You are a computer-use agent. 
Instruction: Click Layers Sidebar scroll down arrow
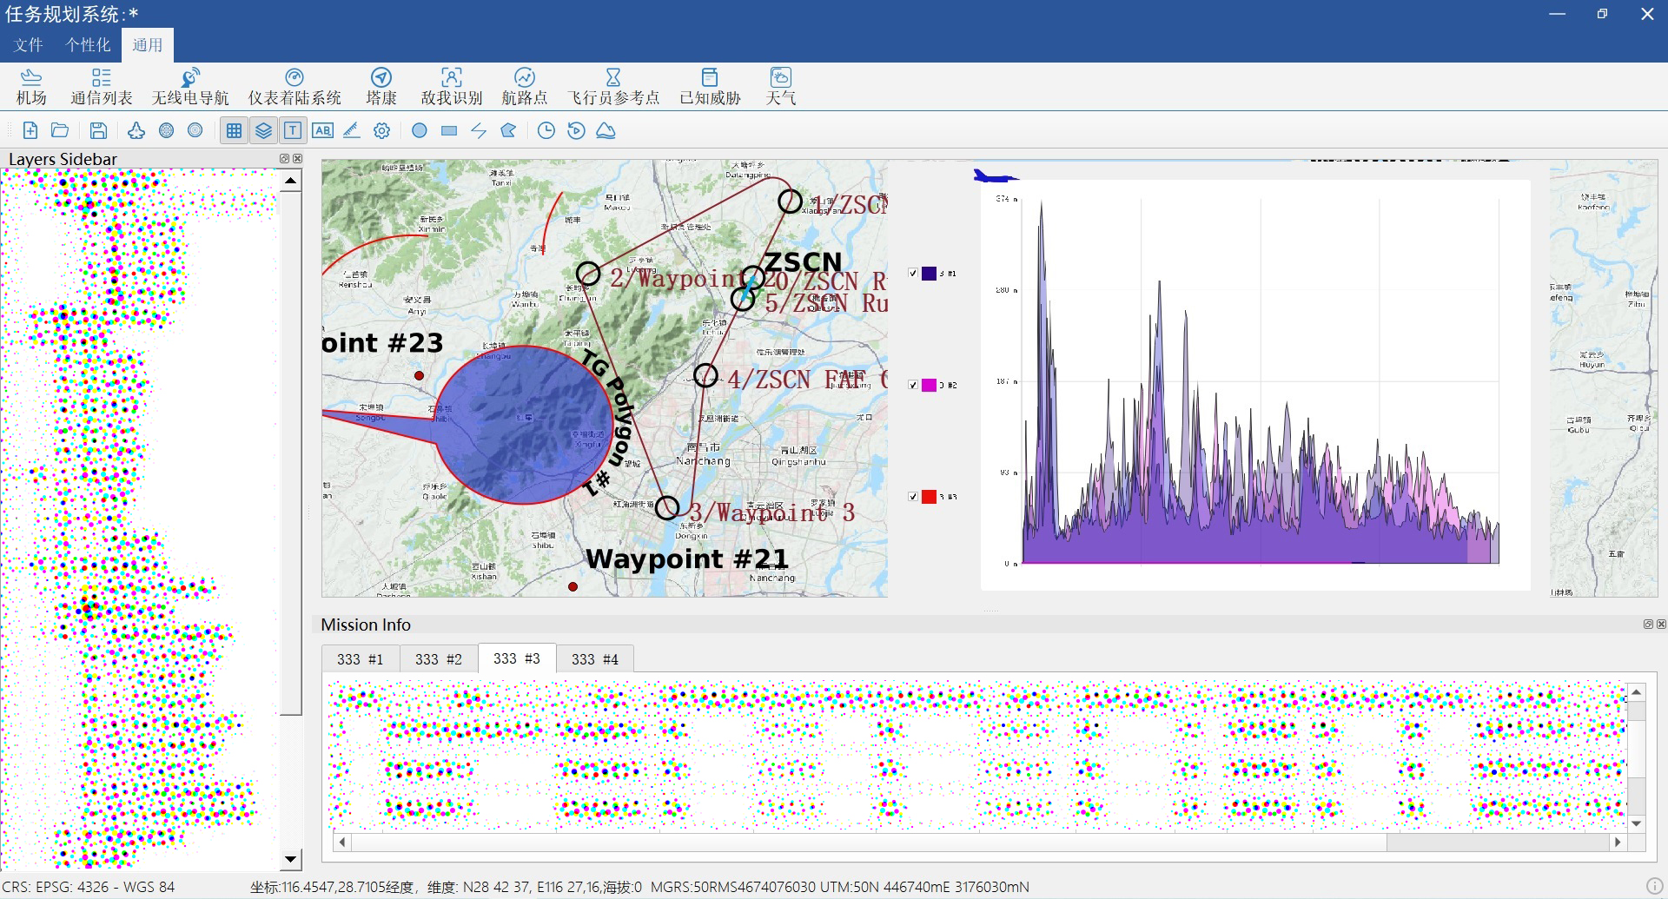pos(291,859)
